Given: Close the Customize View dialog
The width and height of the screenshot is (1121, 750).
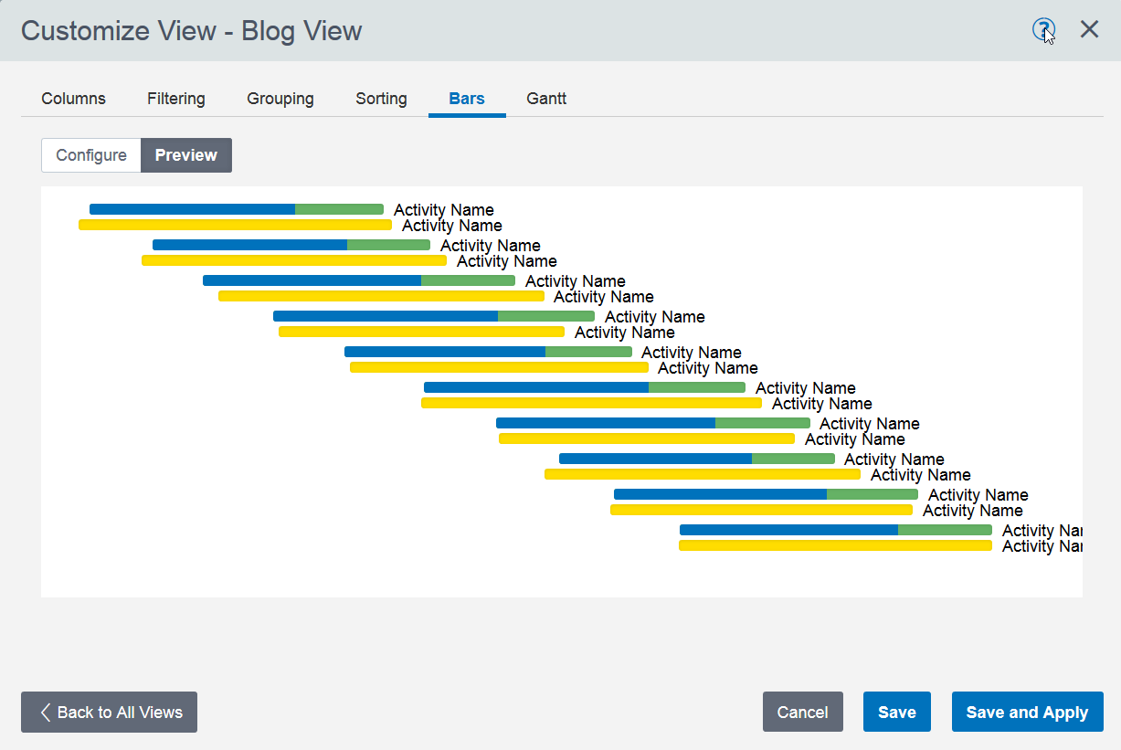Looking at the screenshot, I should pos(1089,29).
